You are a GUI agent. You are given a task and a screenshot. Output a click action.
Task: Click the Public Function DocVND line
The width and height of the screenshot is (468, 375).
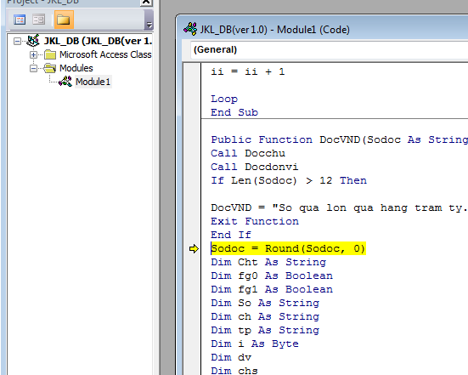pyautogui.click(x=339, y=139)
